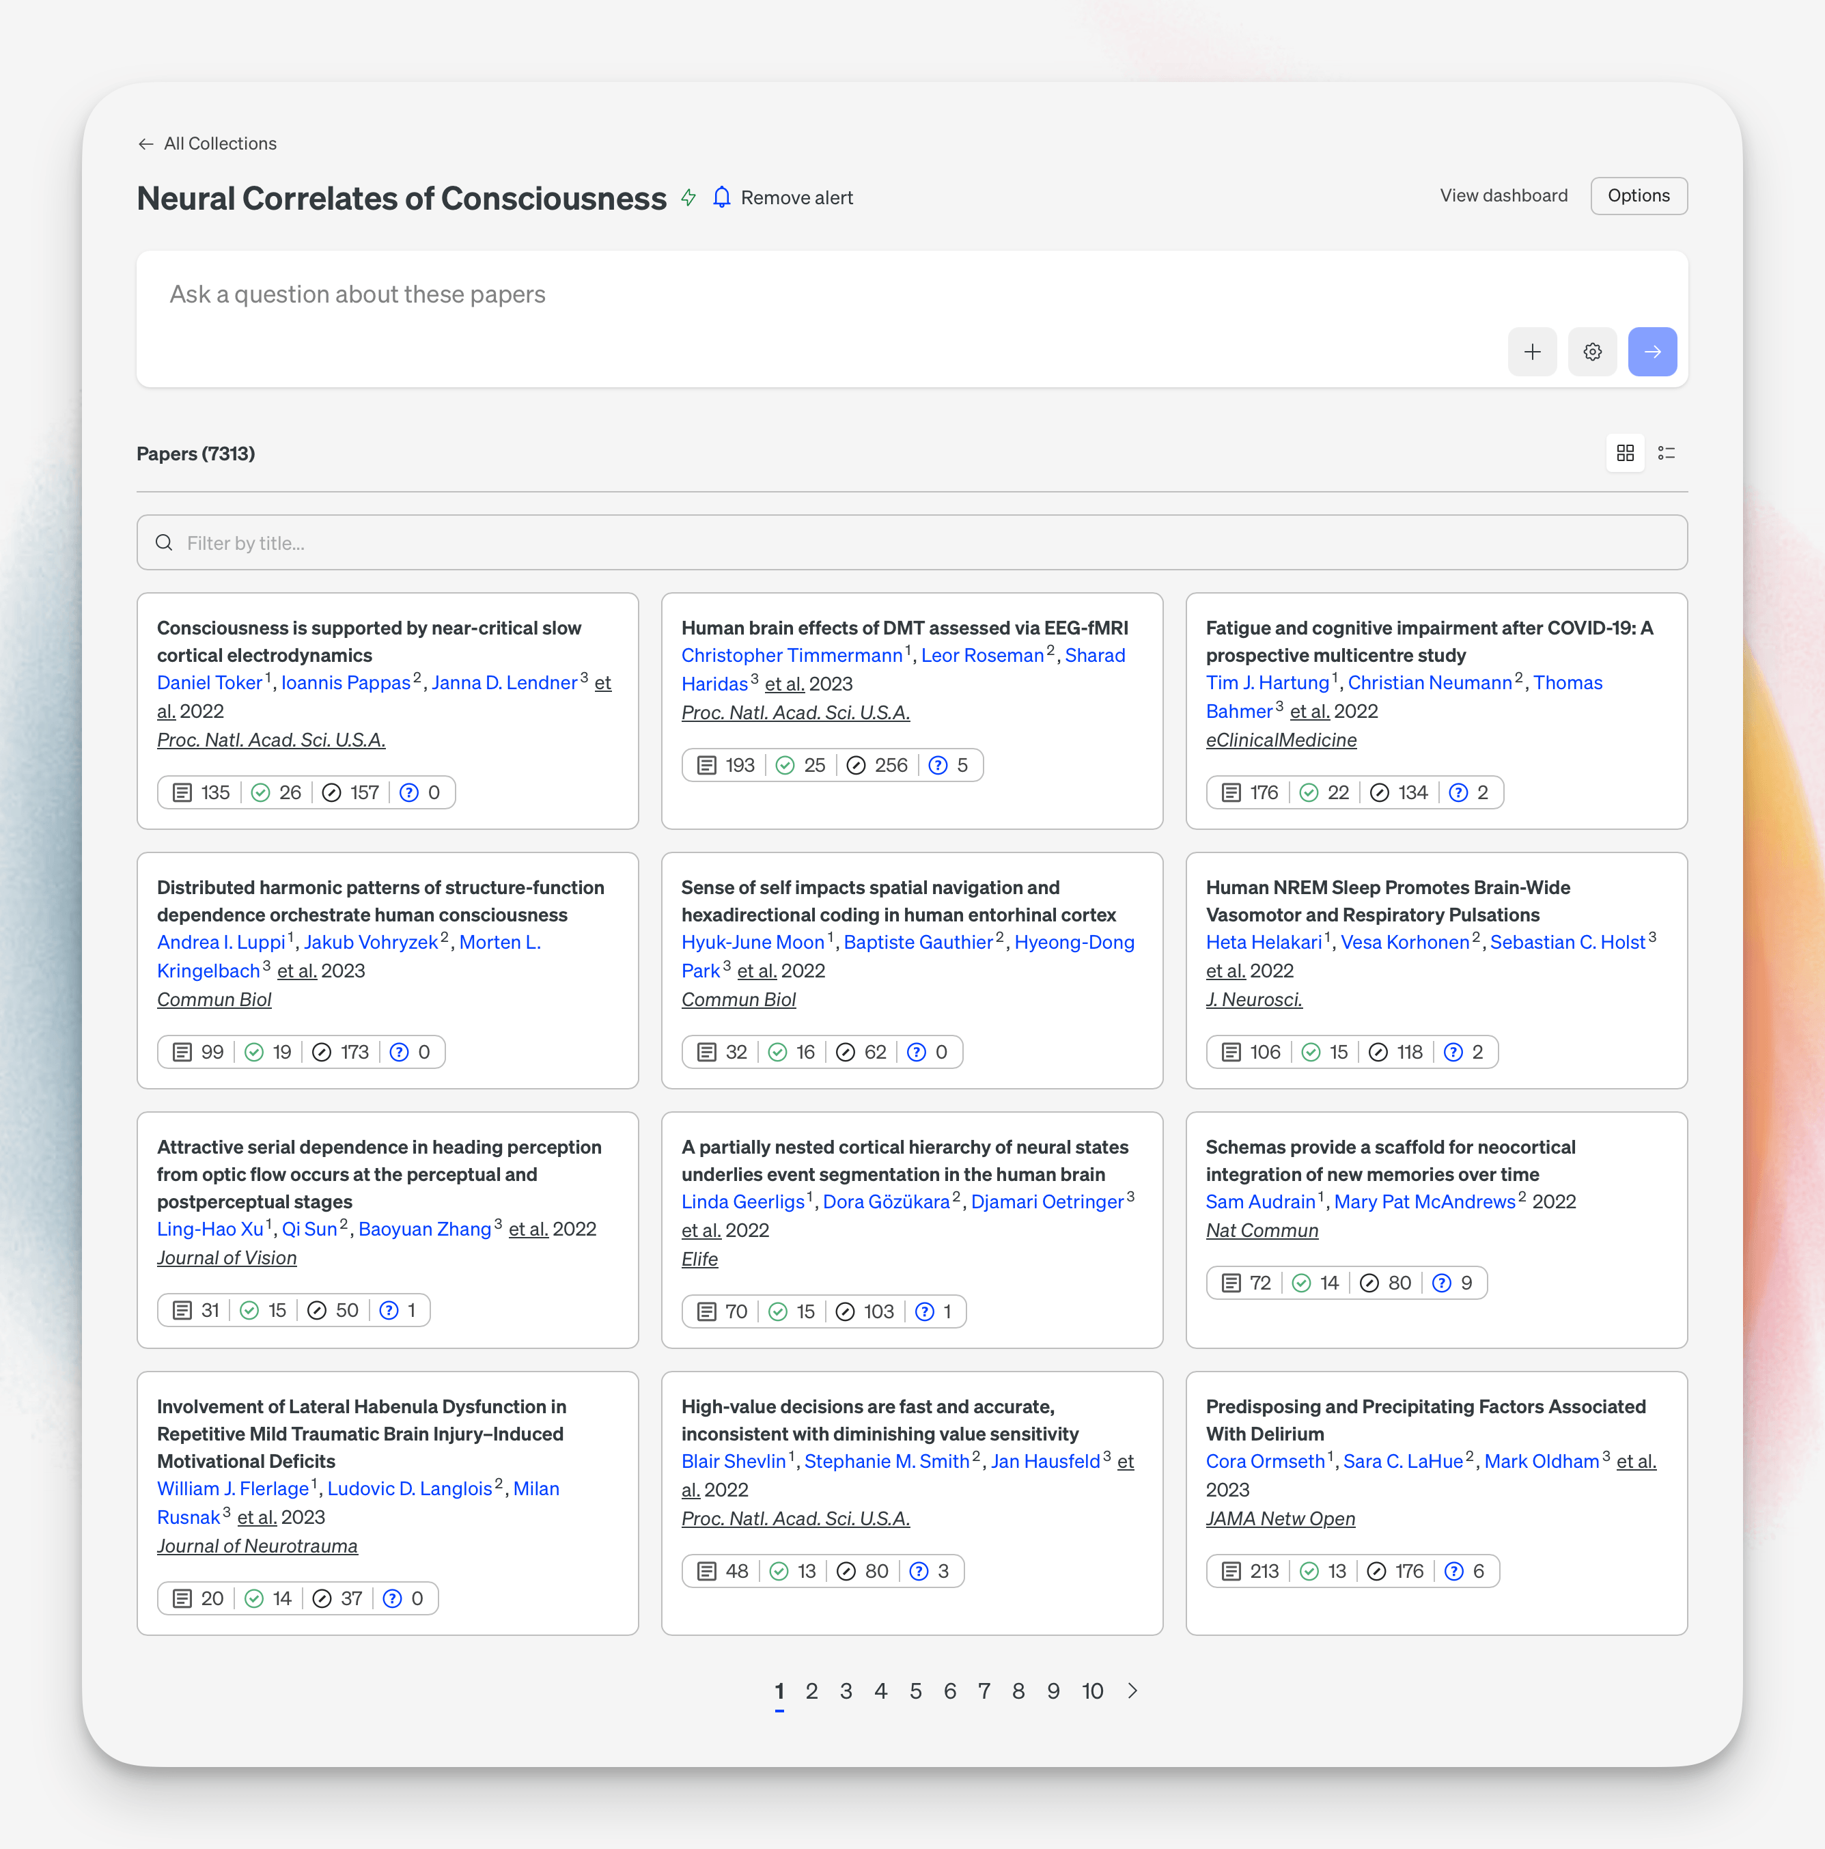
Task: Click document icon on Attractive serial dependence paper
Action: (x=182, y=1310)
